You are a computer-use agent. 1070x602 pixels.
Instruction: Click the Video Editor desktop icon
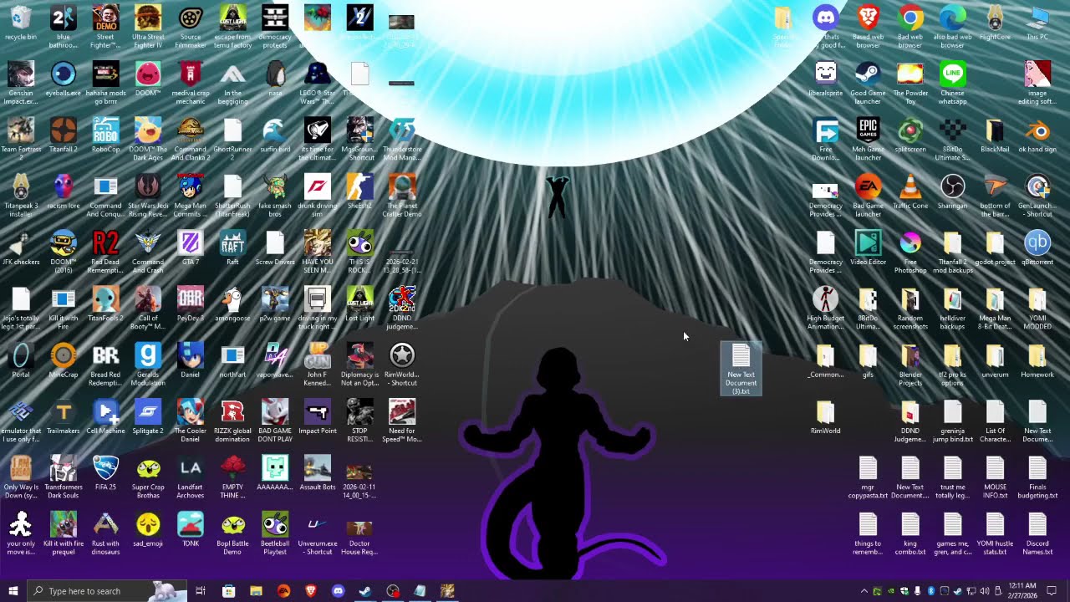click(x=868, y=248)
